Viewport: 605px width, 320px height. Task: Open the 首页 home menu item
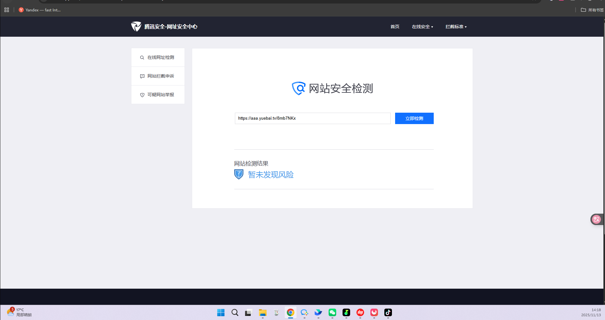[x=395, y=27]
